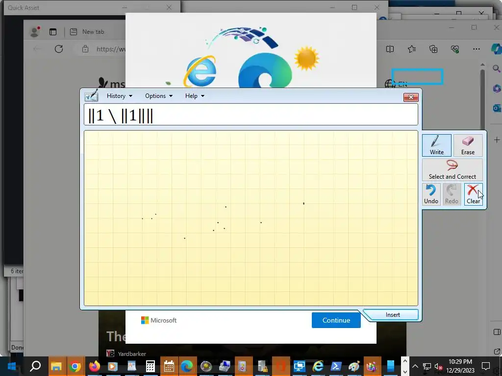Screen dimensions: 502x376
Task: Click the Insert button
Action: click(393, 315)
